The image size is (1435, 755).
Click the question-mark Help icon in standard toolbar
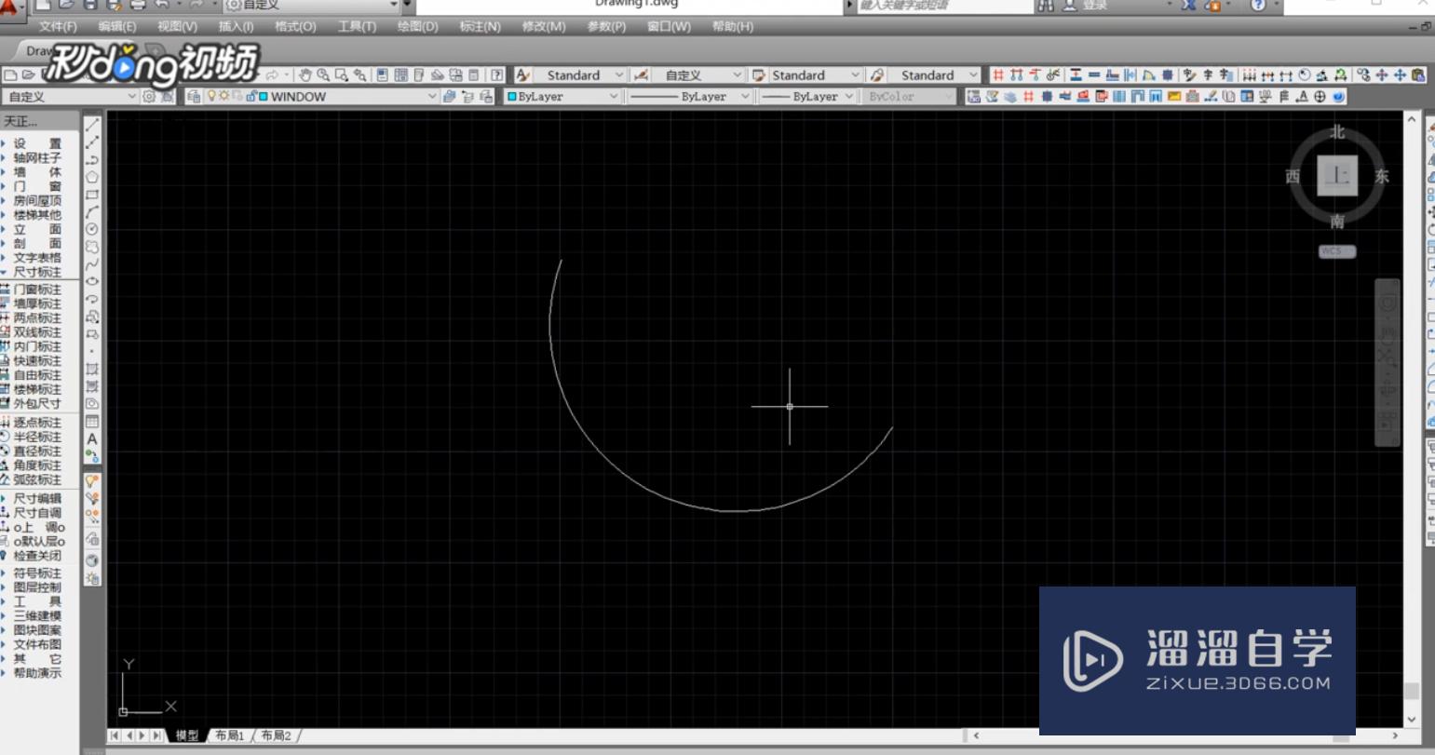click(x=497, y=75)
